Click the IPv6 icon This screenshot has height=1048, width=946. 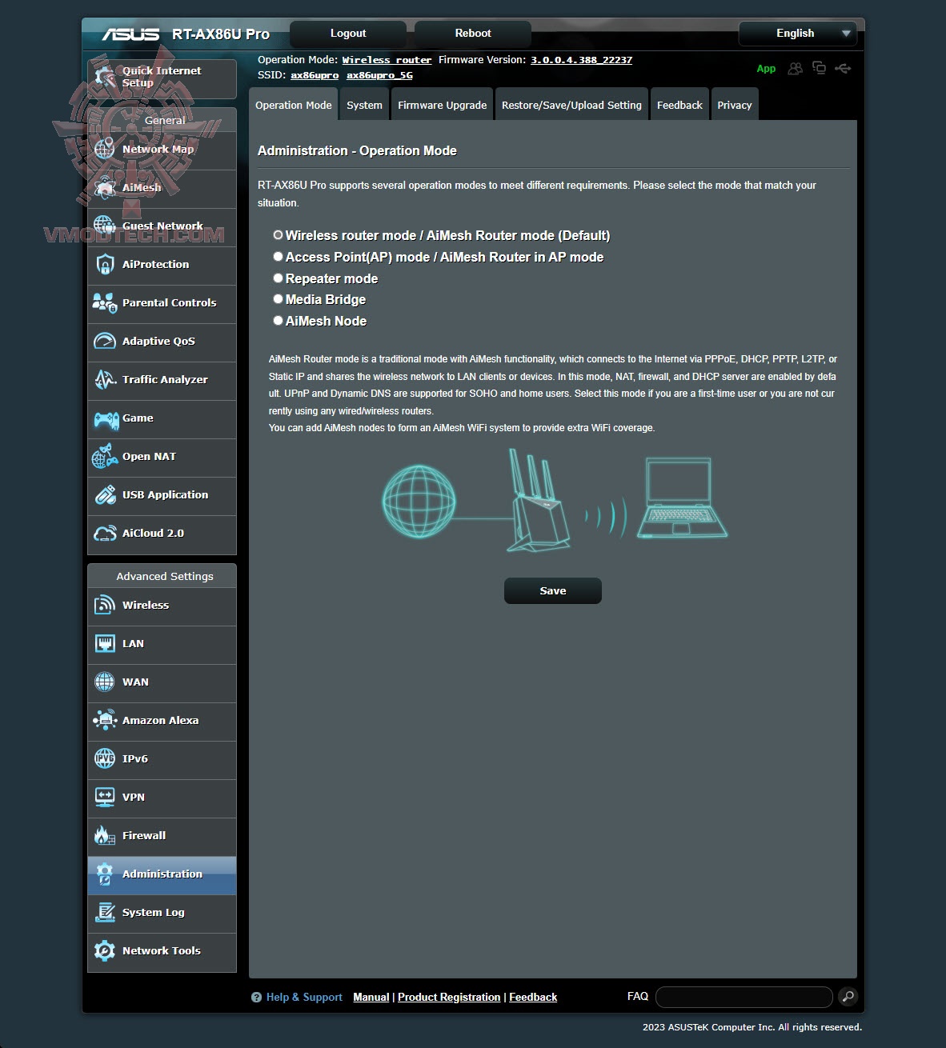tap(105, 758)
